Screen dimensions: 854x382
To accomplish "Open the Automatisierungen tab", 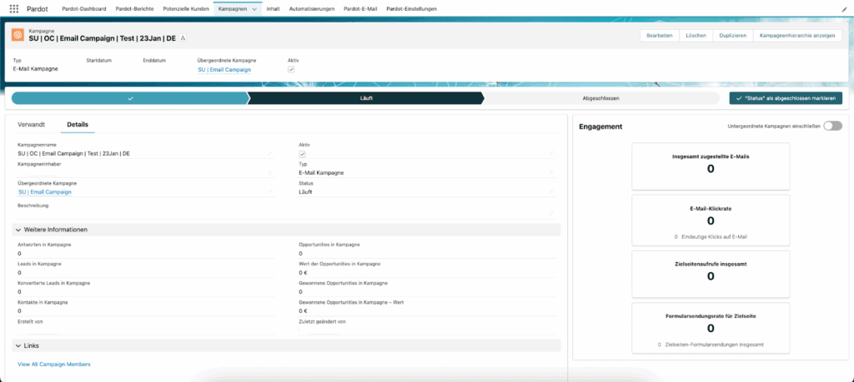I will pyautogui.click(x=312, y=9).
